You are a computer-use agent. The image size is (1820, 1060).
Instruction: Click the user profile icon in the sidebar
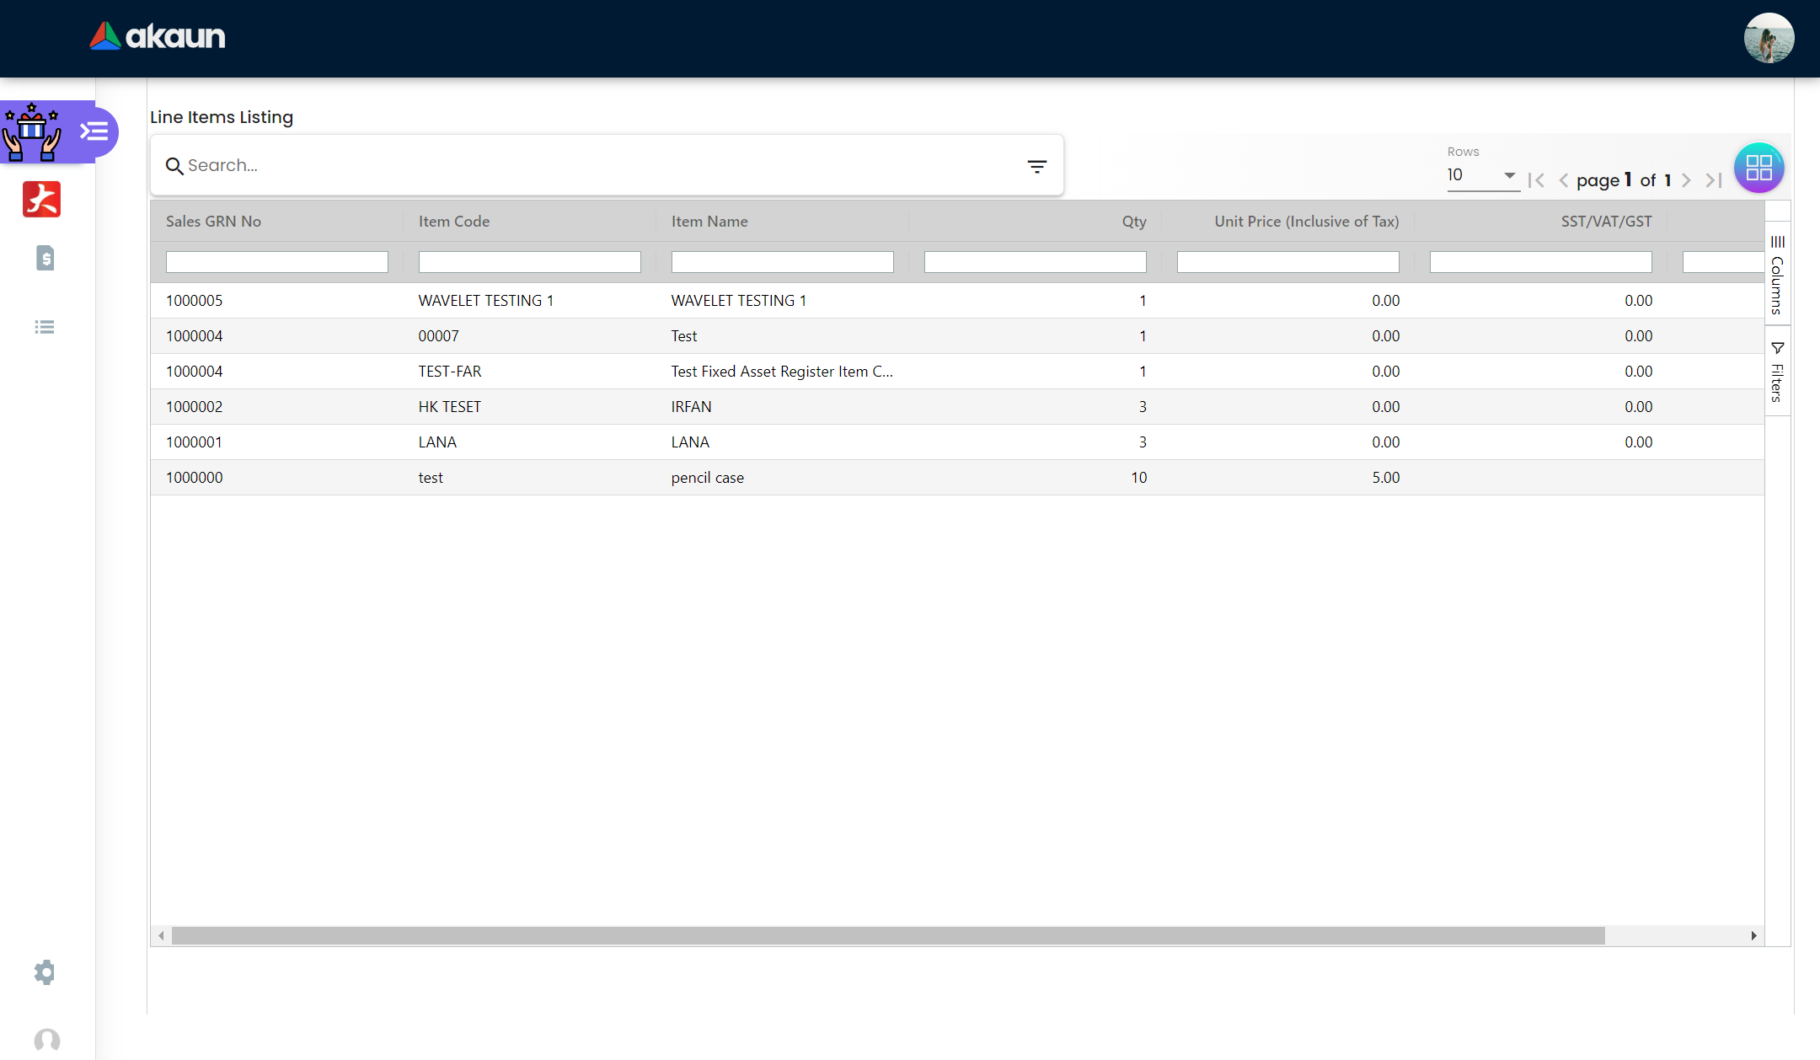[47, 1040]
